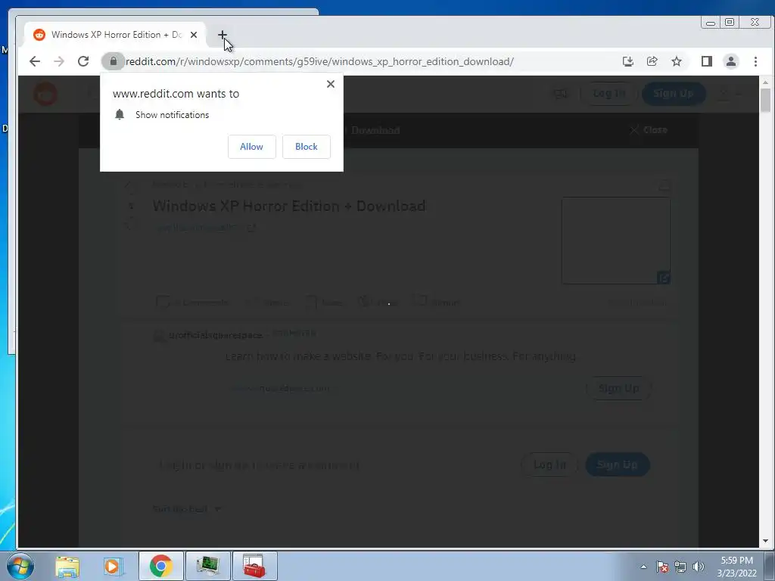Screen dimensions: 775x581
Task: View site info via the padlock icon
Action: tap(114, 61)
